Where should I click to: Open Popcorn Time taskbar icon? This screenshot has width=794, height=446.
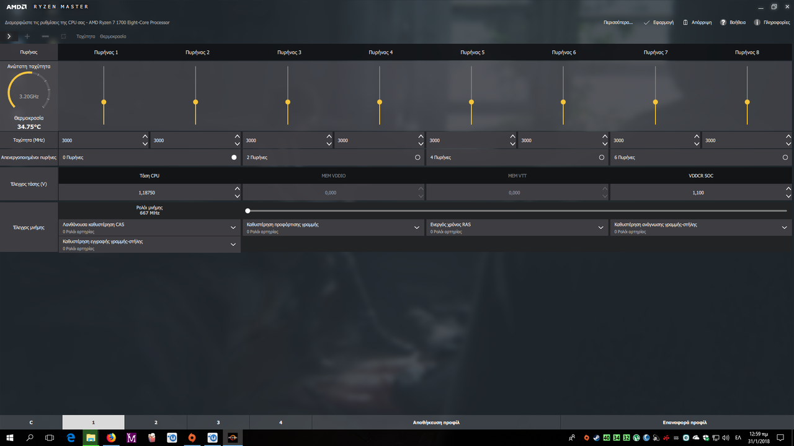point(151,438)
